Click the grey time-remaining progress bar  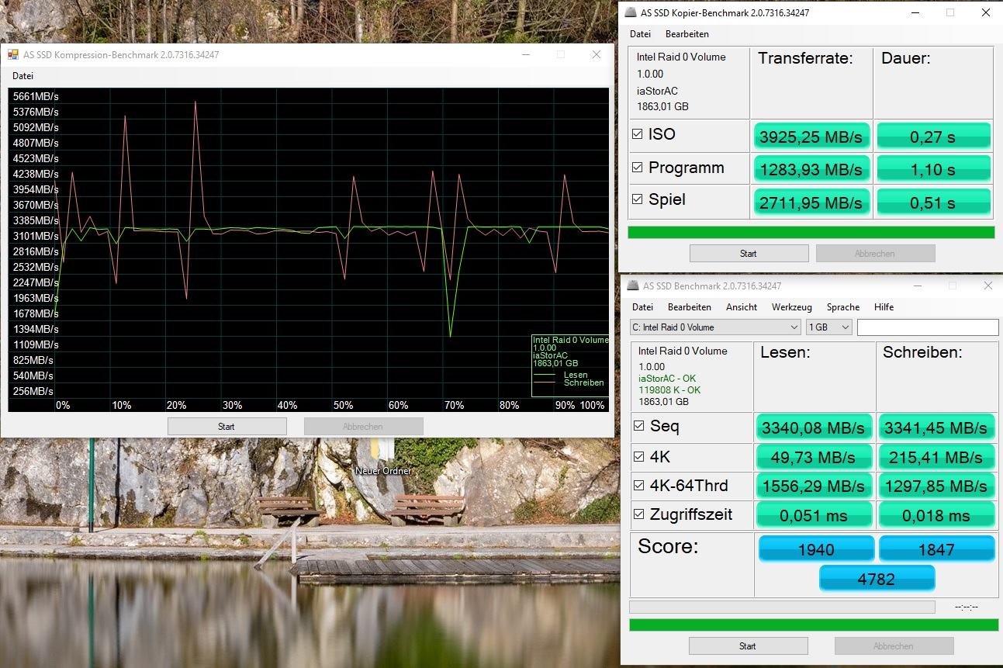(782, 607)
